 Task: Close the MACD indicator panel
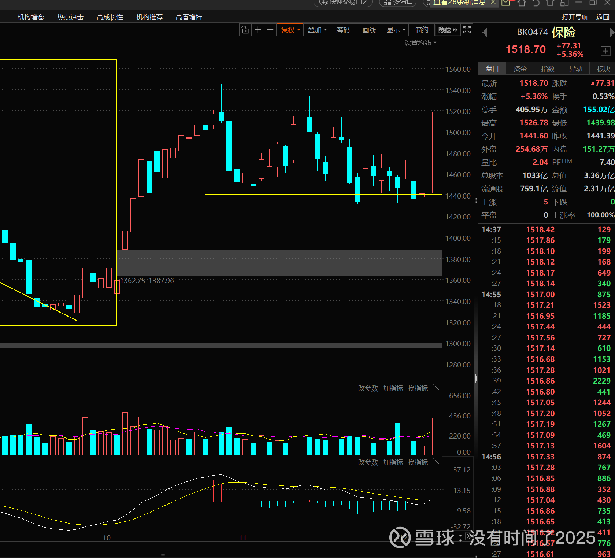437,462
